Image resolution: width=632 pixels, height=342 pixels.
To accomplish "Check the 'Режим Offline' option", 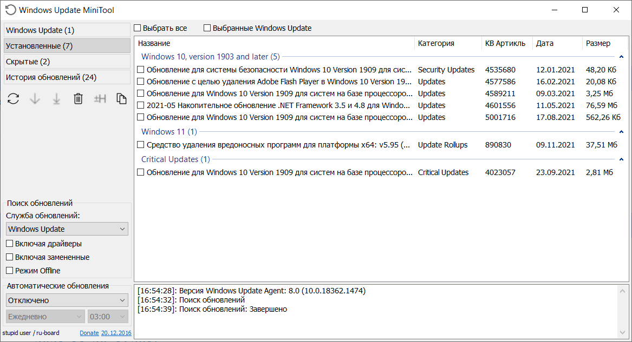I will [x=10, y=271].
